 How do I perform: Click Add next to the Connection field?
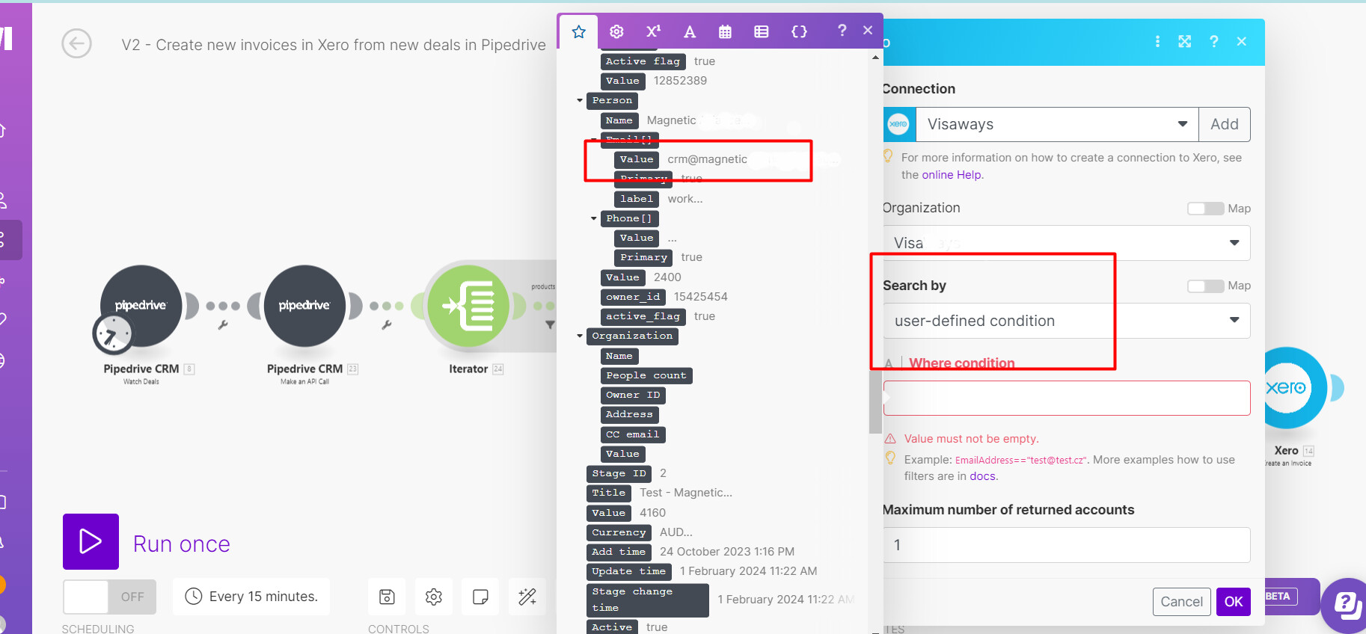[1225, 124]
